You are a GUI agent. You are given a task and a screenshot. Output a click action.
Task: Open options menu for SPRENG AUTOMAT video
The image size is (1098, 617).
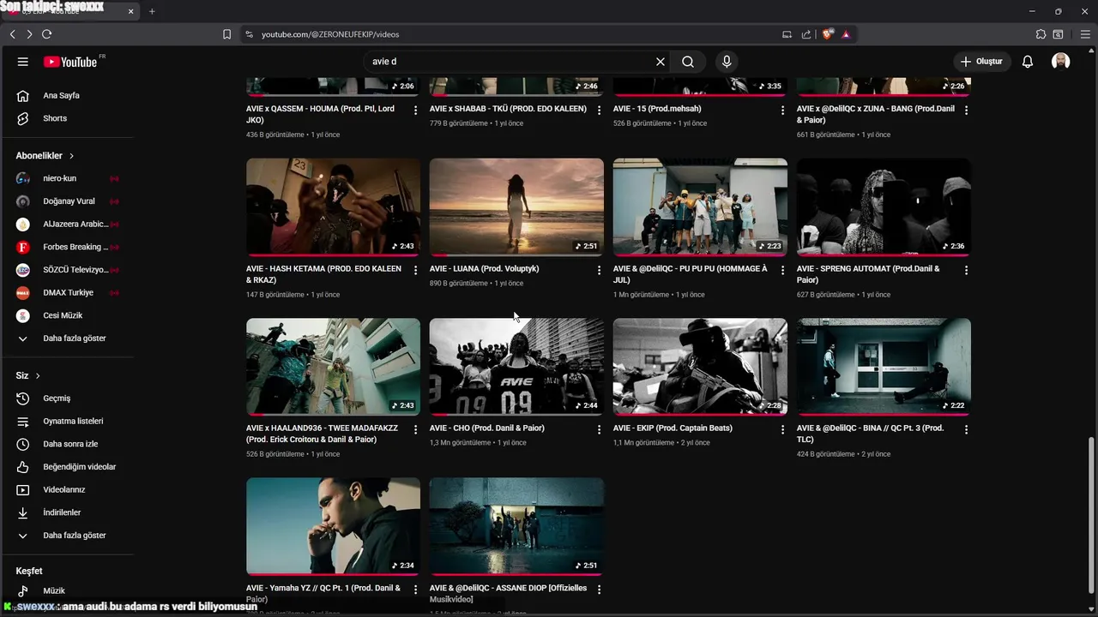(x=966, y=270)
